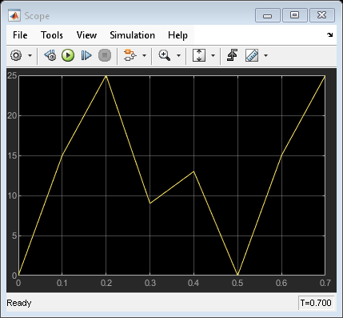Screen dimensions: 343x318
Task: Click the signal local peak at 0.4 seconds
Action: coord(193,171)
